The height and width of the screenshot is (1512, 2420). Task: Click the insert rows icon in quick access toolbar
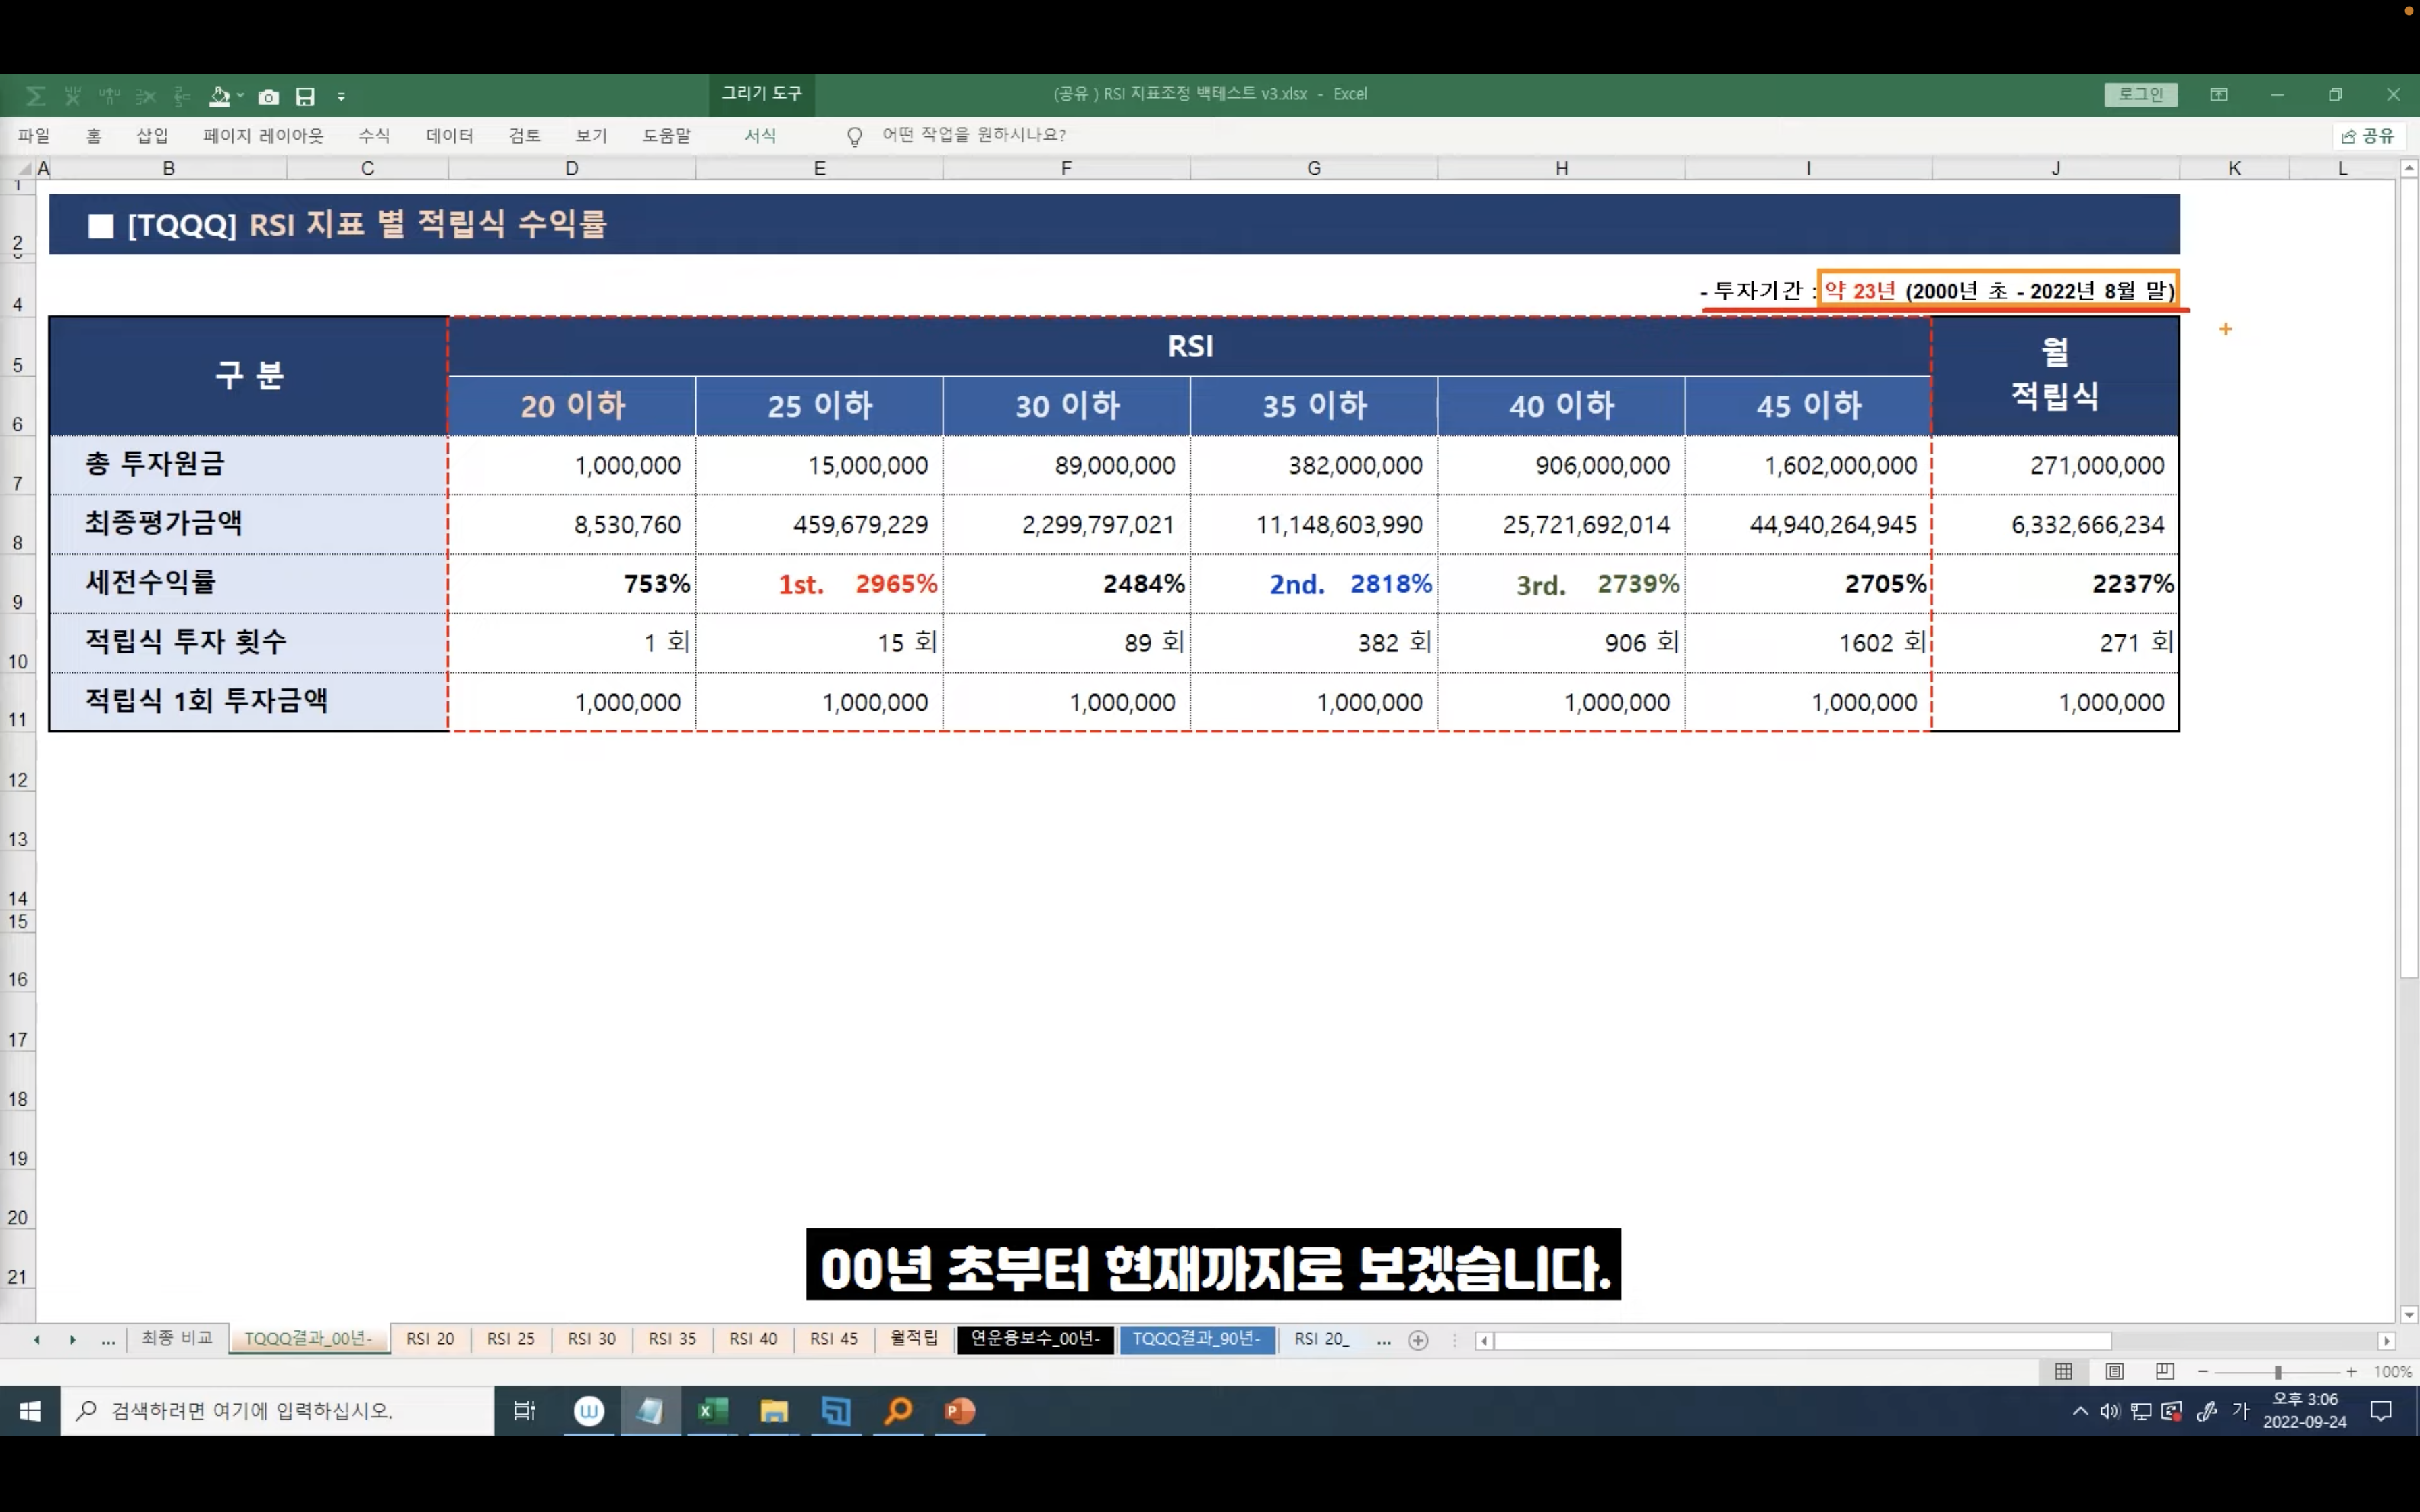(x=182, y=96)
